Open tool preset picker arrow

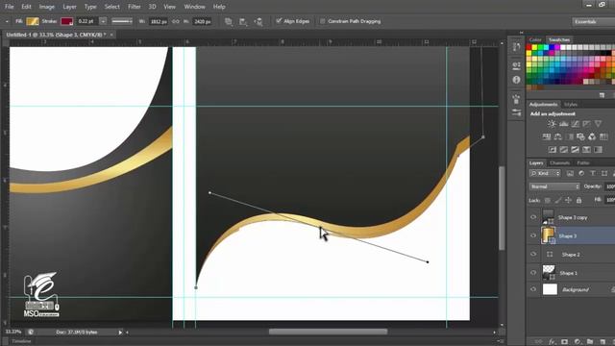pyautogui.click(x=7, y=21)
